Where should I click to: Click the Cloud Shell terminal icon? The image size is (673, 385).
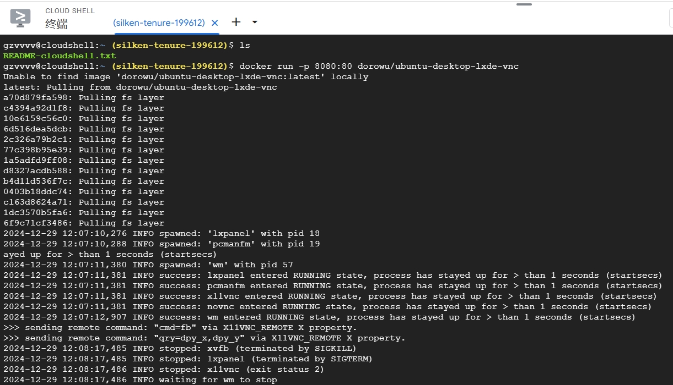(x=20, y=18)
